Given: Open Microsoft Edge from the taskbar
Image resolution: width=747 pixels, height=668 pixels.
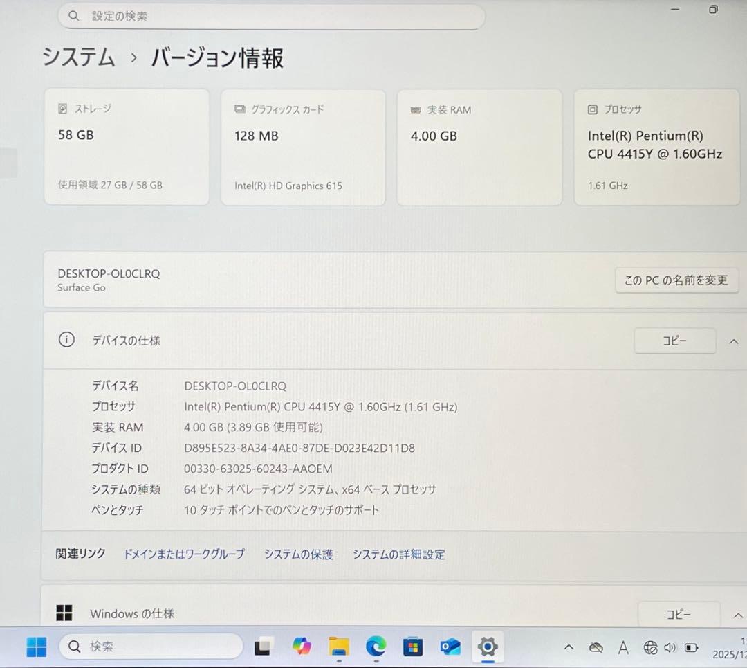Looking at the screenshot, I should tap(376, 647).
